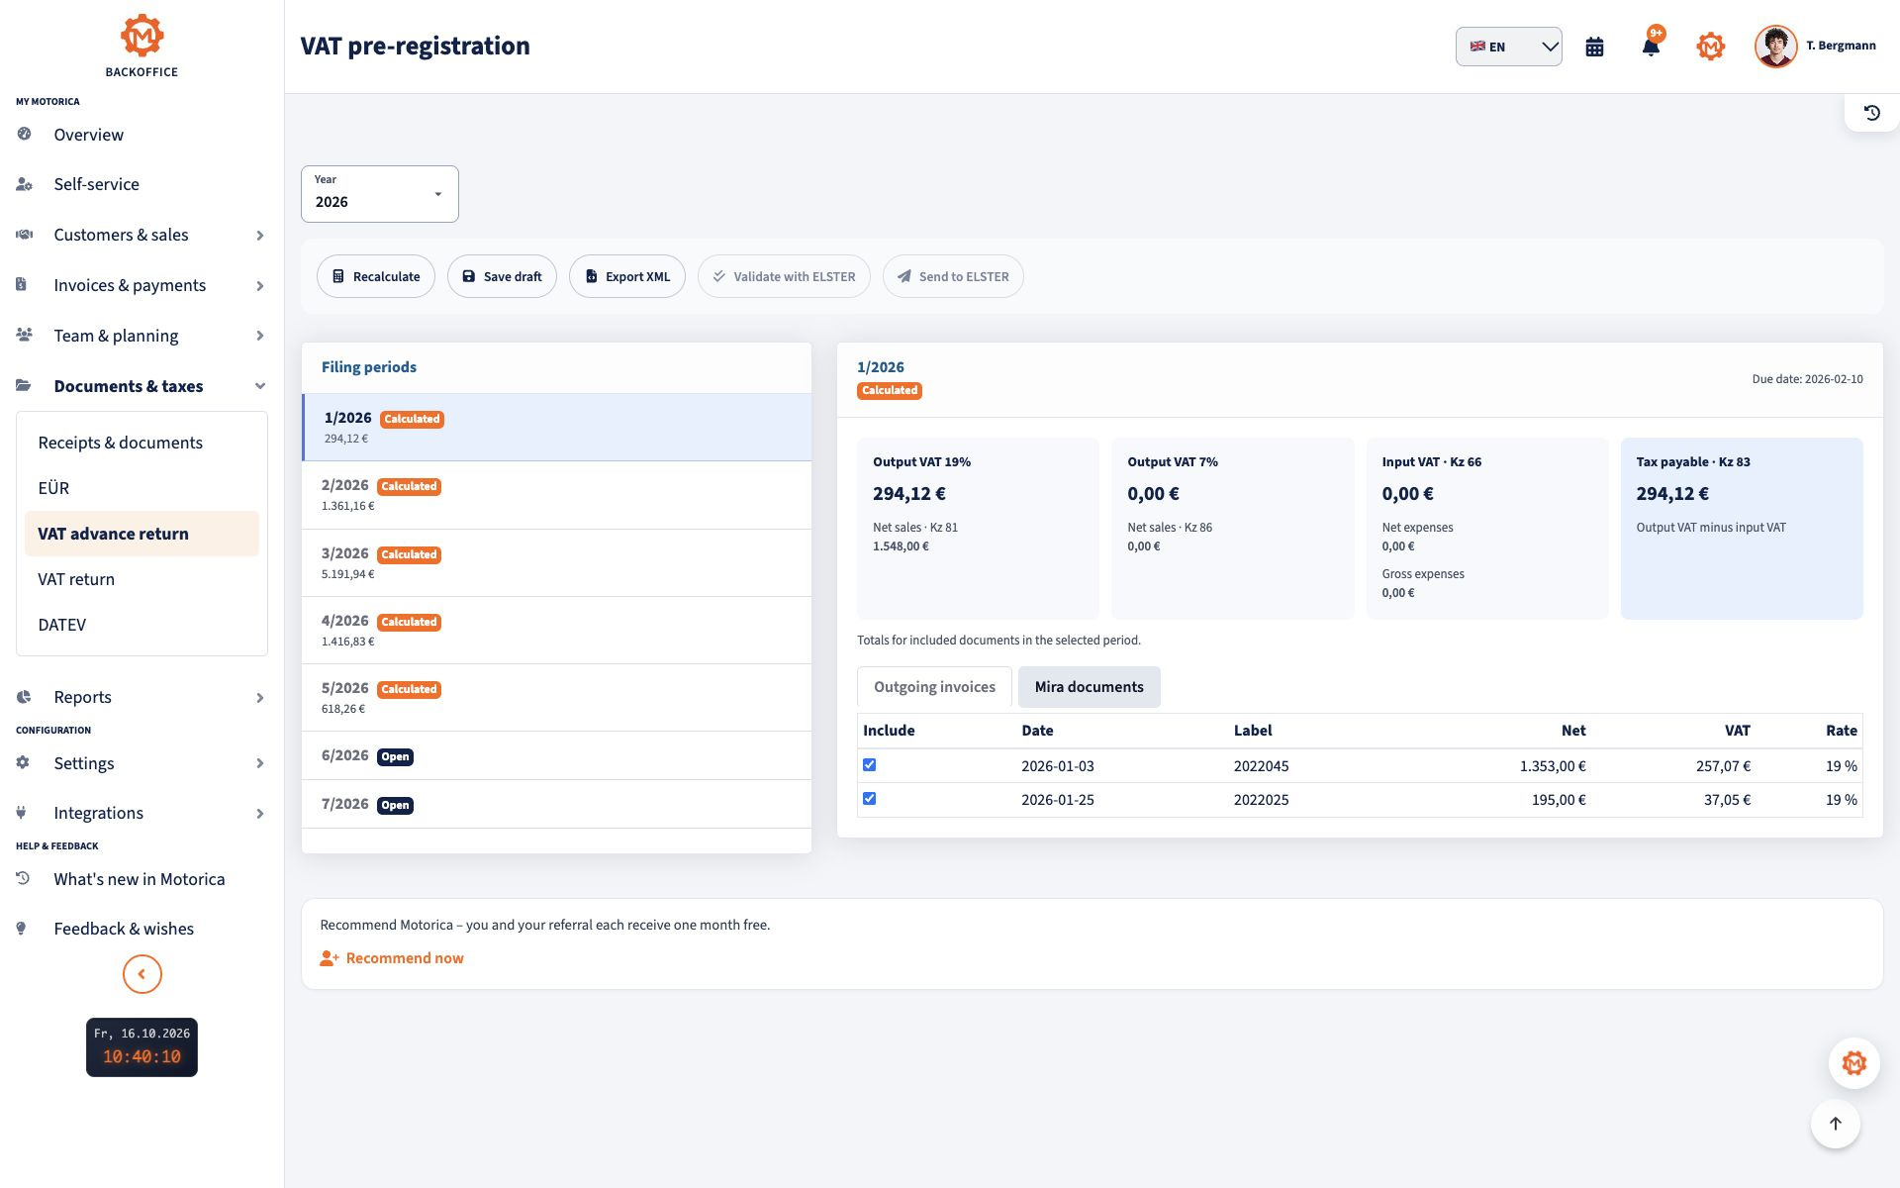Image resolution: width=1900 pixels, height=1188 pixels.
Task: Open DATEV submenu item
Action: pos(142,625)
